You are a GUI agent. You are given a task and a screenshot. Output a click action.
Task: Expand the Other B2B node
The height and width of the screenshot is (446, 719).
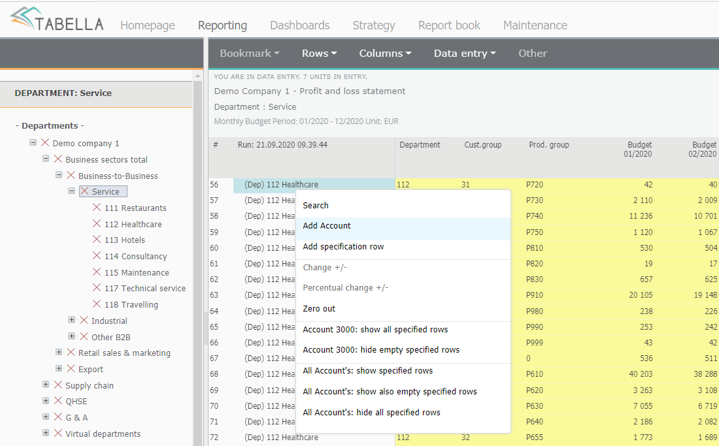[71, 336]
